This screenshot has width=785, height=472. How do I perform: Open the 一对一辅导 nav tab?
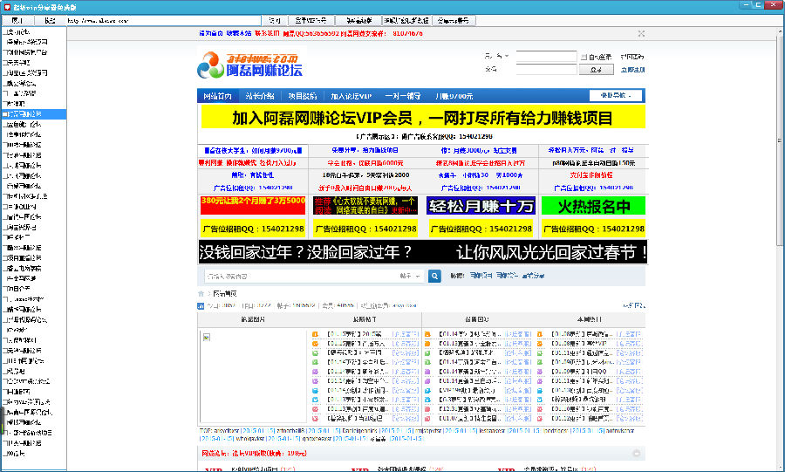[402, 96]
